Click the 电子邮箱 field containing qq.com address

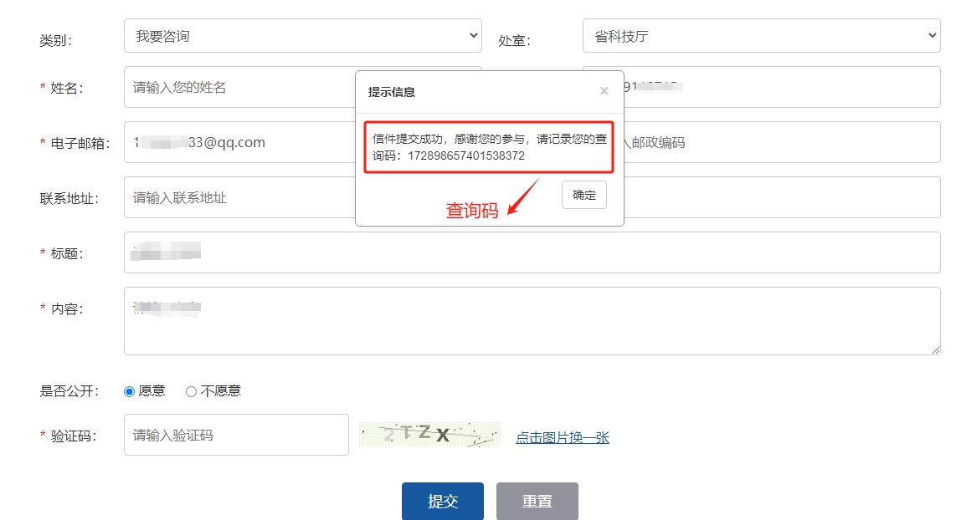(239, 142)
